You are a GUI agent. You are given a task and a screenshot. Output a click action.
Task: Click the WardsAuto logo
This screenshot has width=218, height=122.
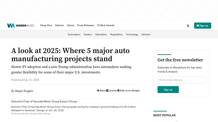(21, 25)
